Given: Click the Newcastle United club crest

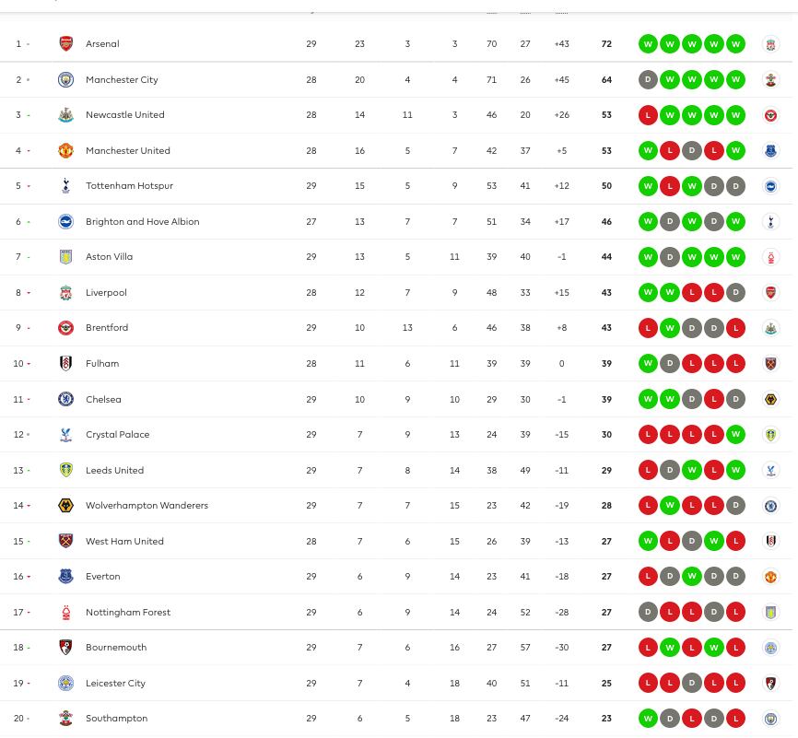Looking at the screenshot, I should [65, 114].
